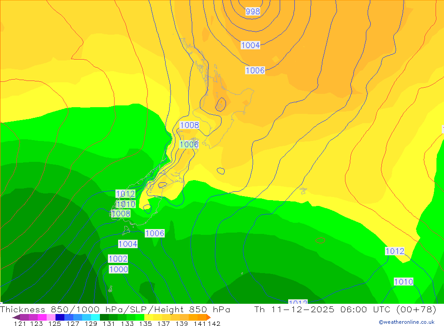
Task: Click the cyan legend swatch above 129
Action: coord(95,317)
